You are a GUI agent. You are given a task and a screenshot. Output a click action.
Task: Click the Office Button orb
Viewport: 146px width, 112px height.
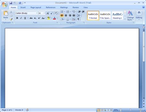point(5,5)
